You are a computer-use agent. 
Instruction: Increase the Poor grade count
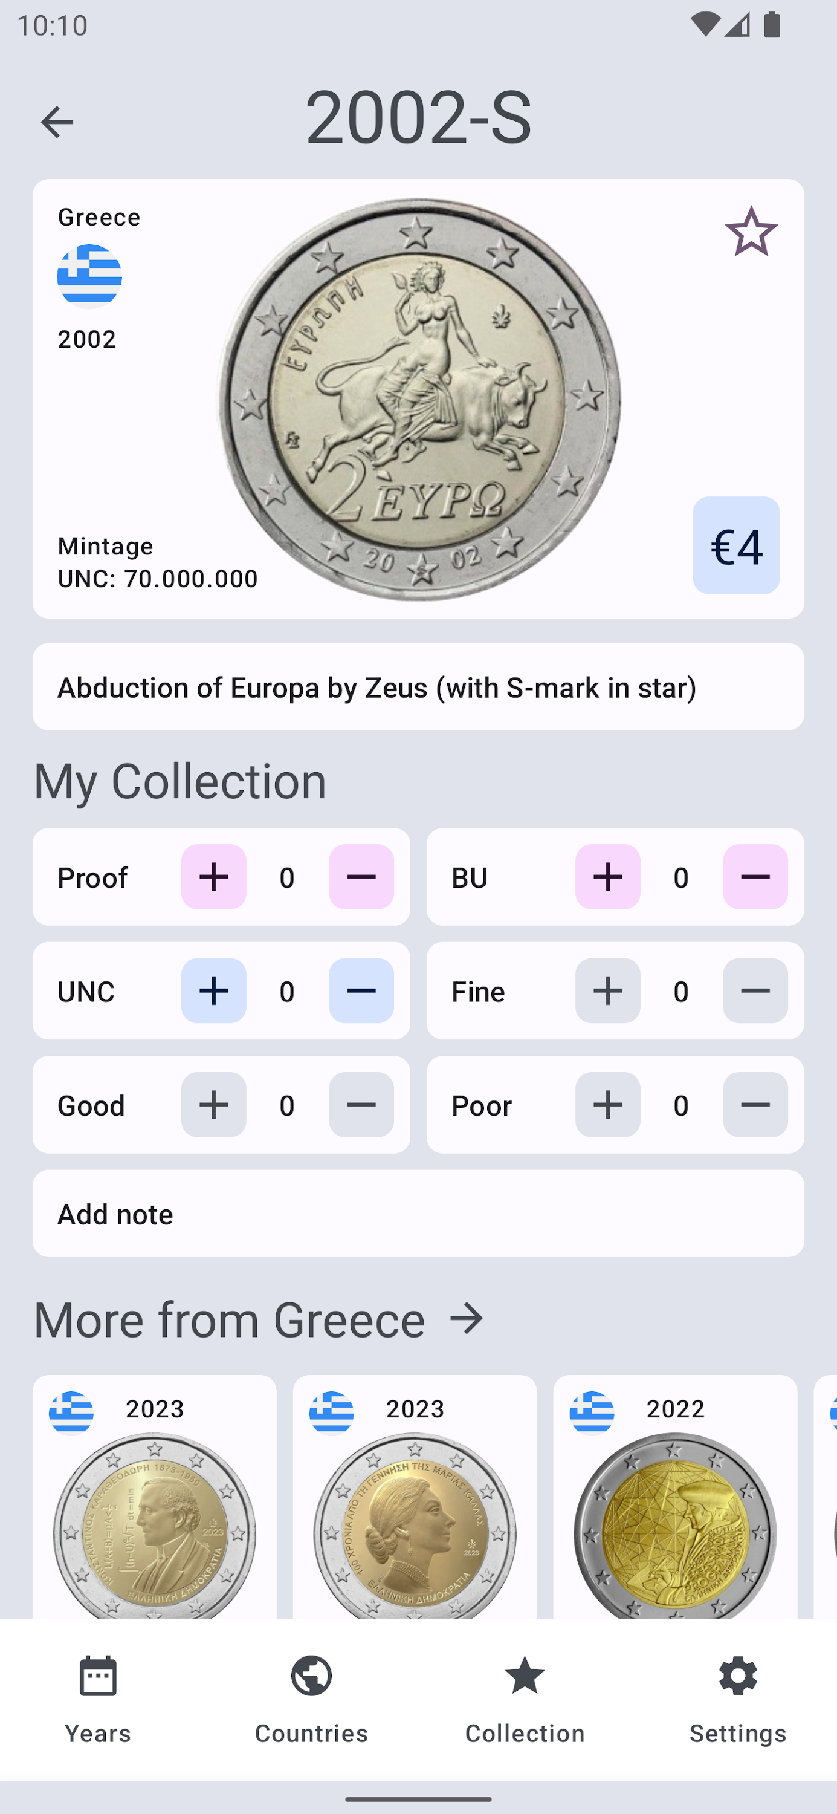coord(607,1105)
